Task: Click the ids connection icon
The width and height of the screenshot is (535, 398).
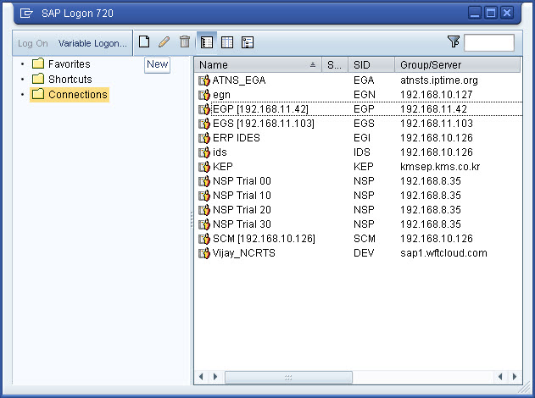Action: click(x=204, y=152)
